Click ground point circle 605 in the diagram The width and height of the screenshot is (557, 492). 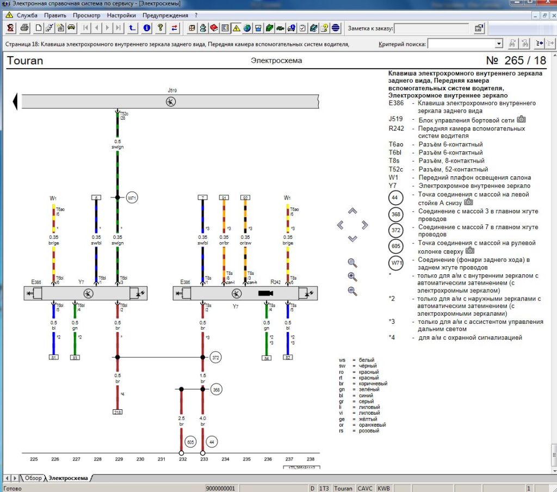pyautogui.click(x=191, y=442)
